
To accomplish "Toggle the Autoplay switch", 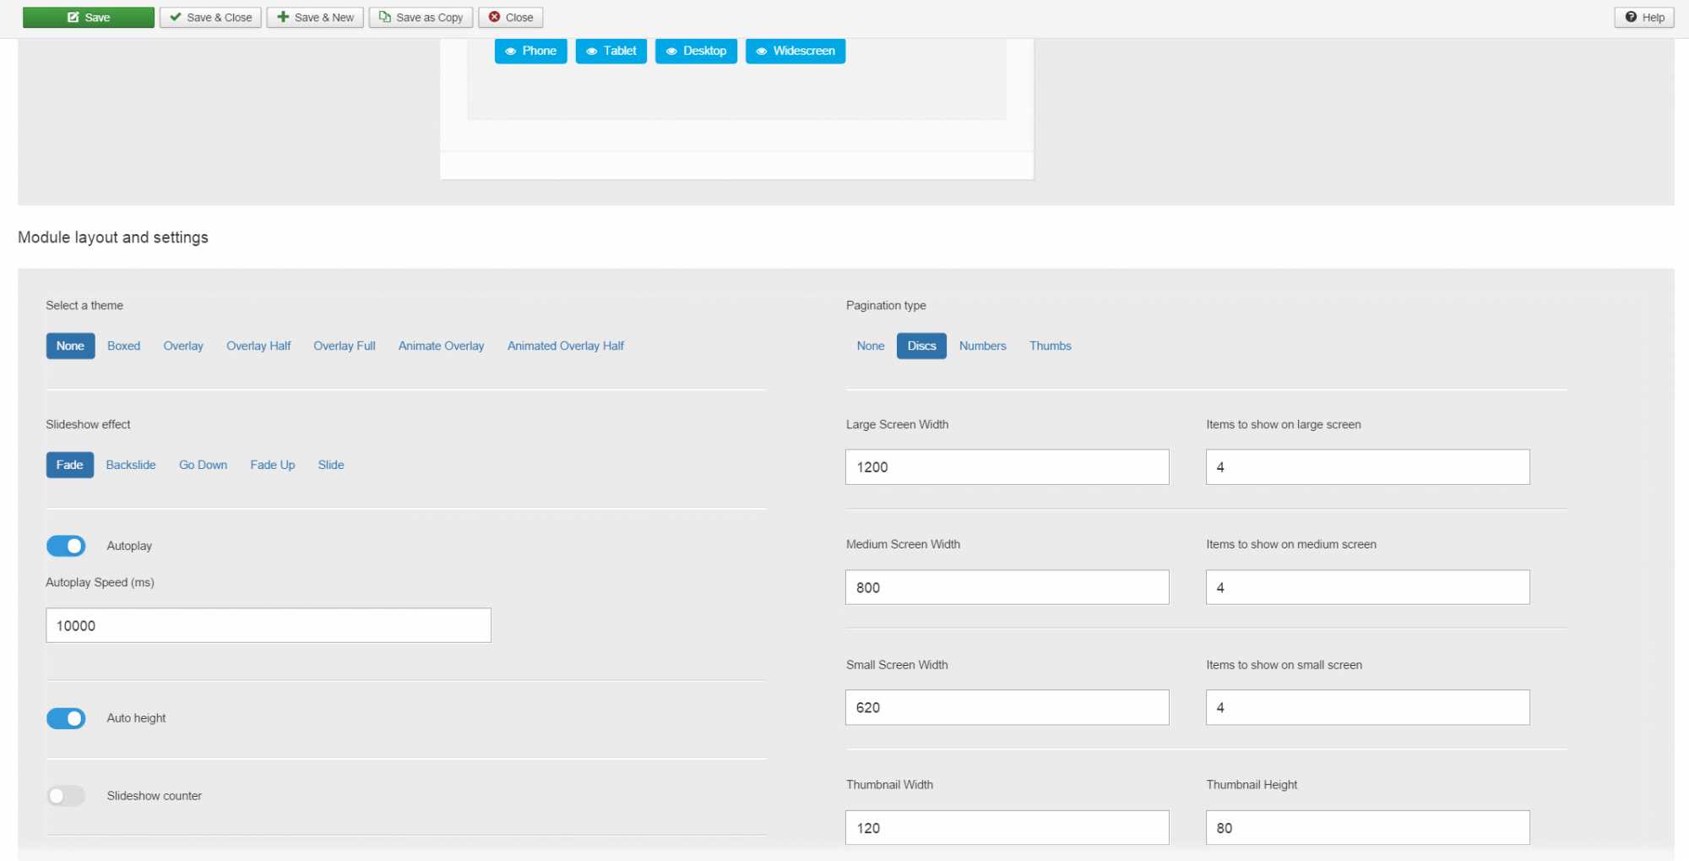I will [x=66, y=546].
